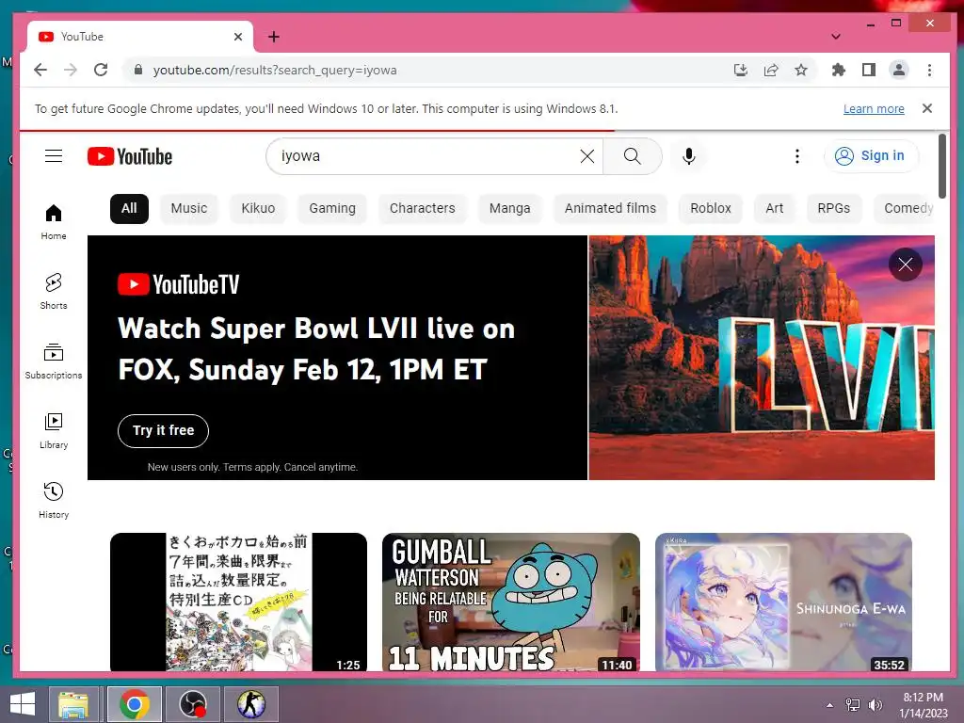This screenshot has height=723, width=964.
Task: Select the Kikuo filter chip
Action: coord(258,208)
